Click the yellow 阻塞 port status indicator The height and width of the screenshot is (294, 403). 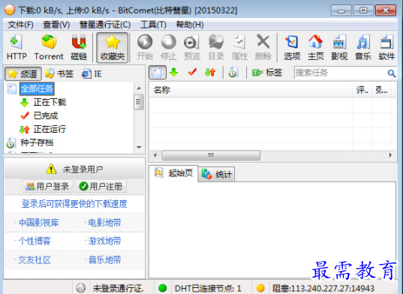click(x=260, y=288)
